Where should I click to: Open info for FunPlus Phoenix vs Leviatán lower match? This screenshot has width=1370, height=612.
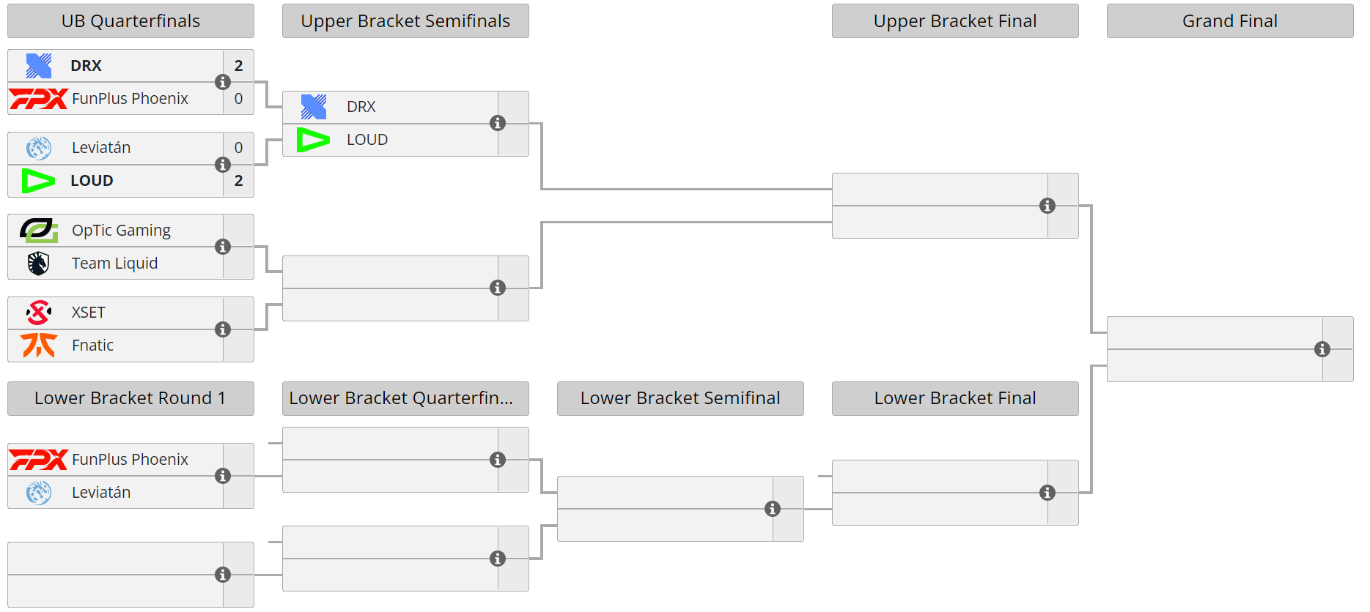(223, 476)
